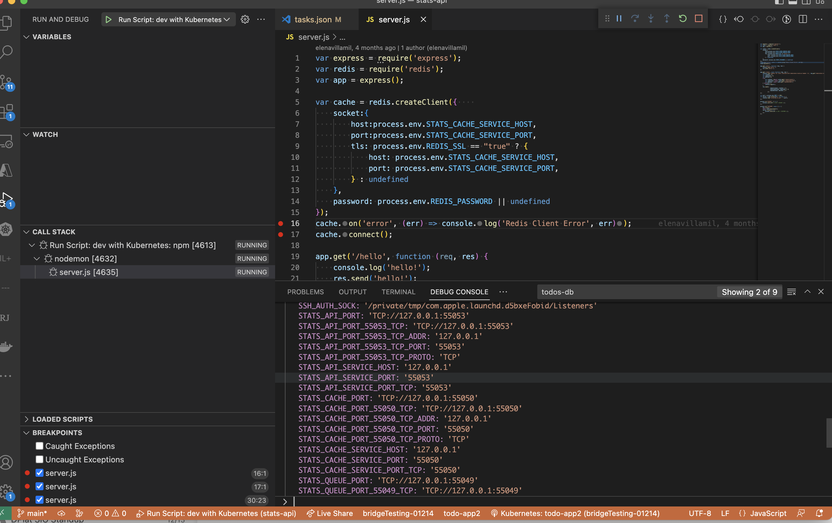Screen dimensions: 832x523
Task: Expand the Loaded Scripts section
Action: pos(62,419)
